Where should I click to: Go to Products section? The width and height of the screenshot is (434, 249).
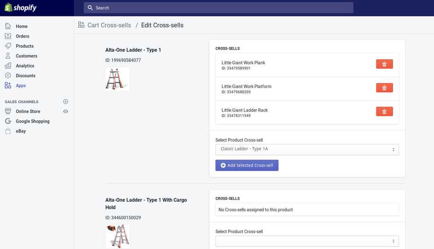coord(24,46)
